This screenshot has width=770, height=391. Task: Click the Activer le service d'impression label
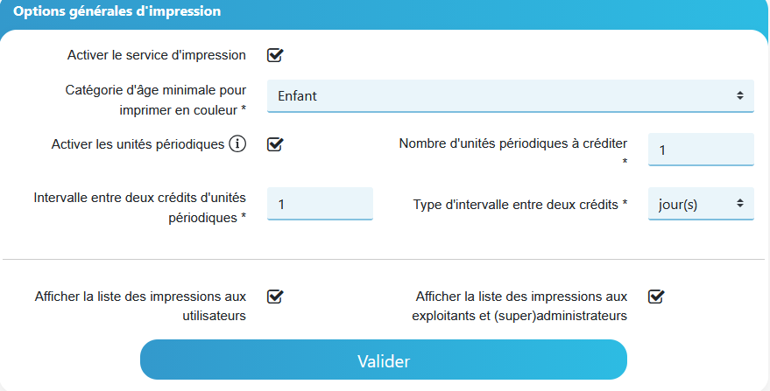point(157,55)
